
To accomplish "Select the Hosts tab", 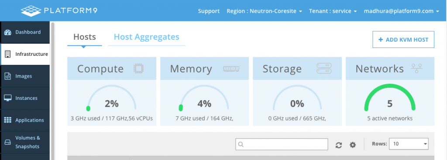I will point(85,37).
